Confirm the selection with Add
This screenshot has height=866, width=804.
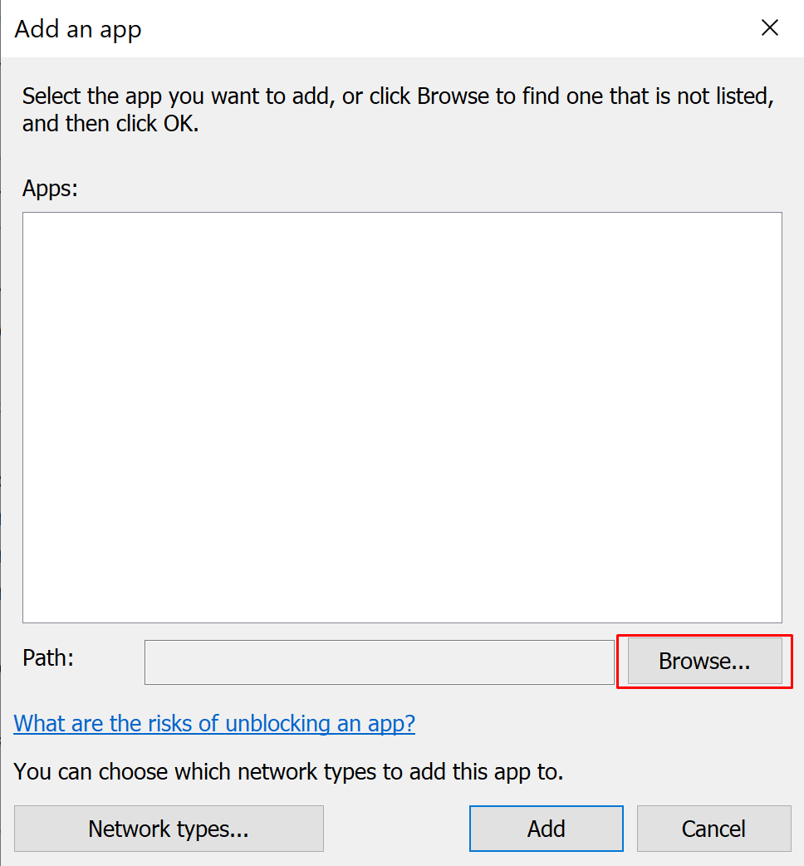pos(546,829)
